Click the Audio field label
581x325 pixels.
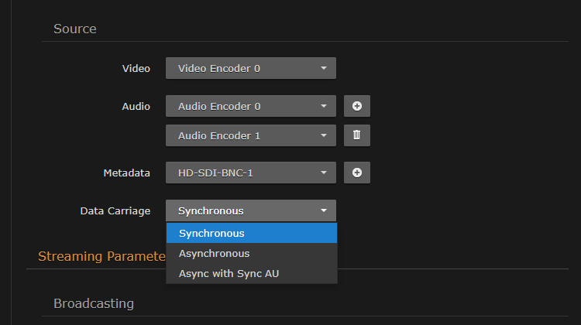point(136,106)
